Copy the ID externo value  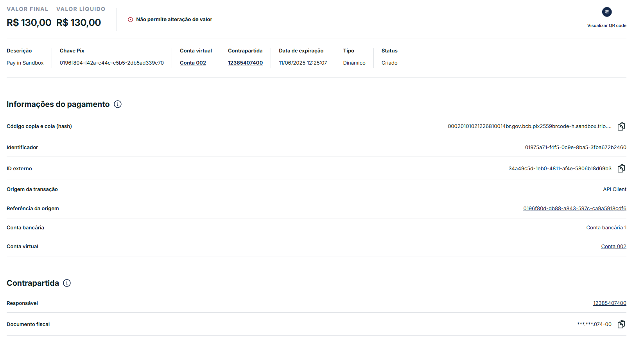click(x=621, y=168)
